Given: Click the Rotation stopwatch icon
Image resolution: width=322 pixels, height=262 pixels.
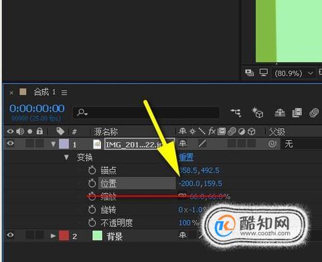Looking at the screenshot, I should click(x=92, y=210).
